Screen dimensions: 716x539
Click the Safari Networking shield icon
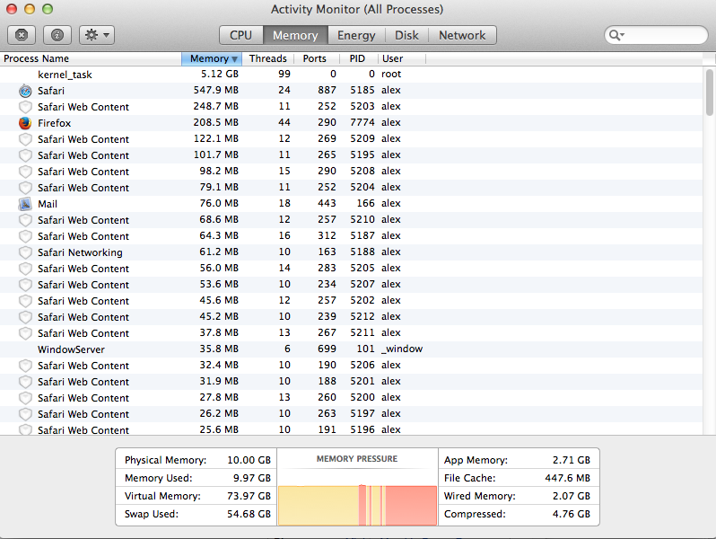(x=25, y=252)
